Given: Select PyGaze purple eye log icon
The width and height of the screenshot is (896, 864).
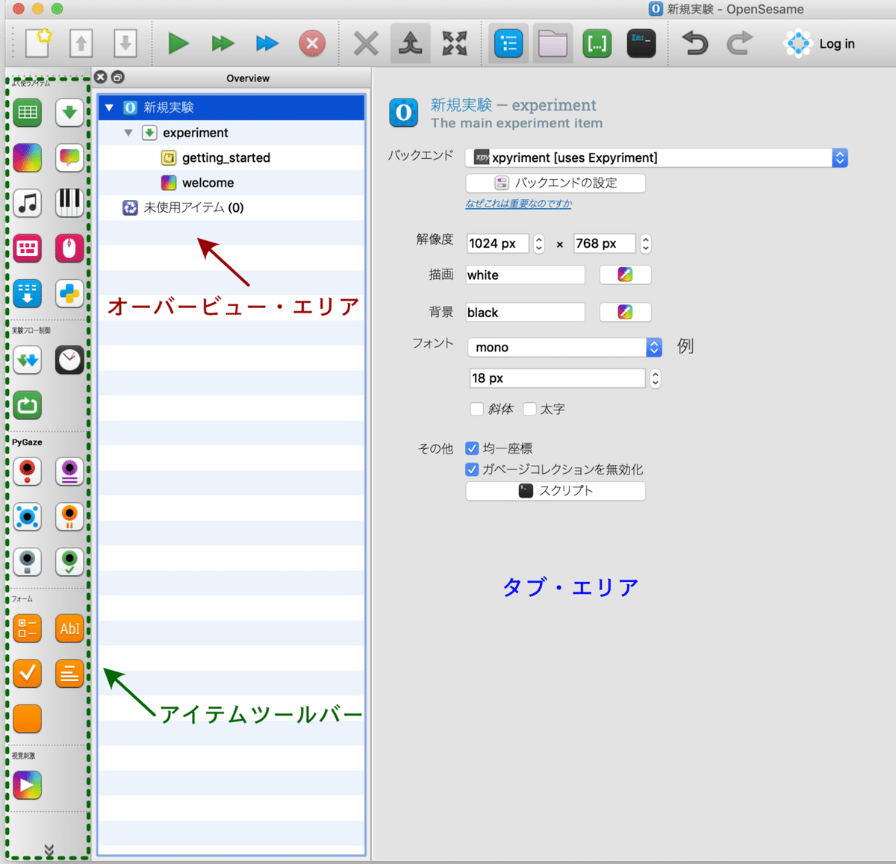Looking at the screenshot, I should tap(69, 472).
